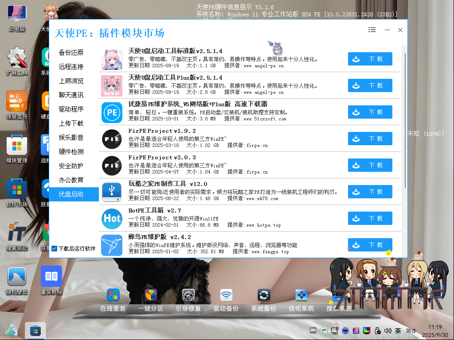Launch 一键分区 from the dock

(151, 296)
